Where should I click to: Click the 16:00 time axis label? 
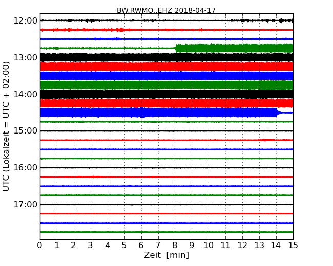click(25, 168)
